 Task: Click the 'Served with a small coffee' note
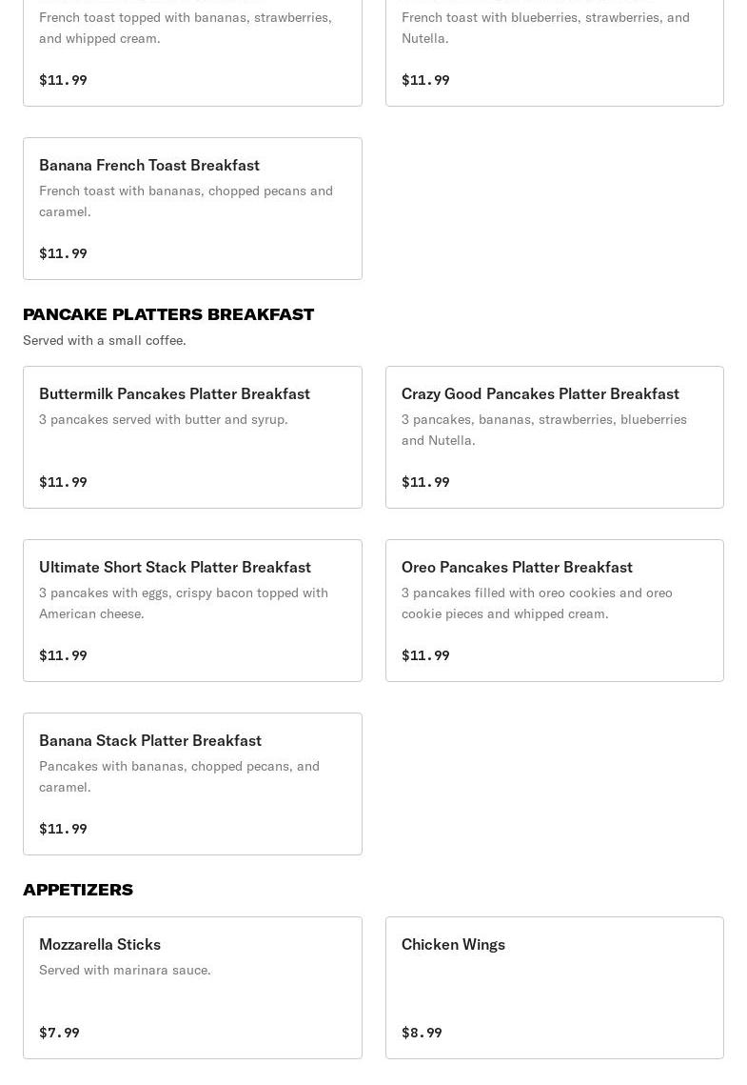pos(105,340)
